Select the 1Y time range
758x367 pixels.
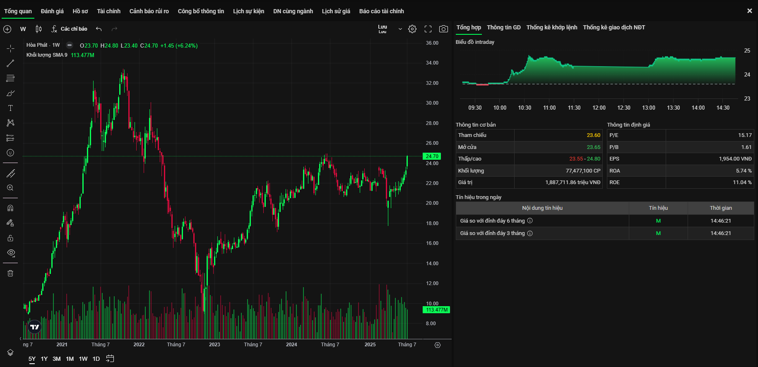pyautogui.click(x=44, y=359)
